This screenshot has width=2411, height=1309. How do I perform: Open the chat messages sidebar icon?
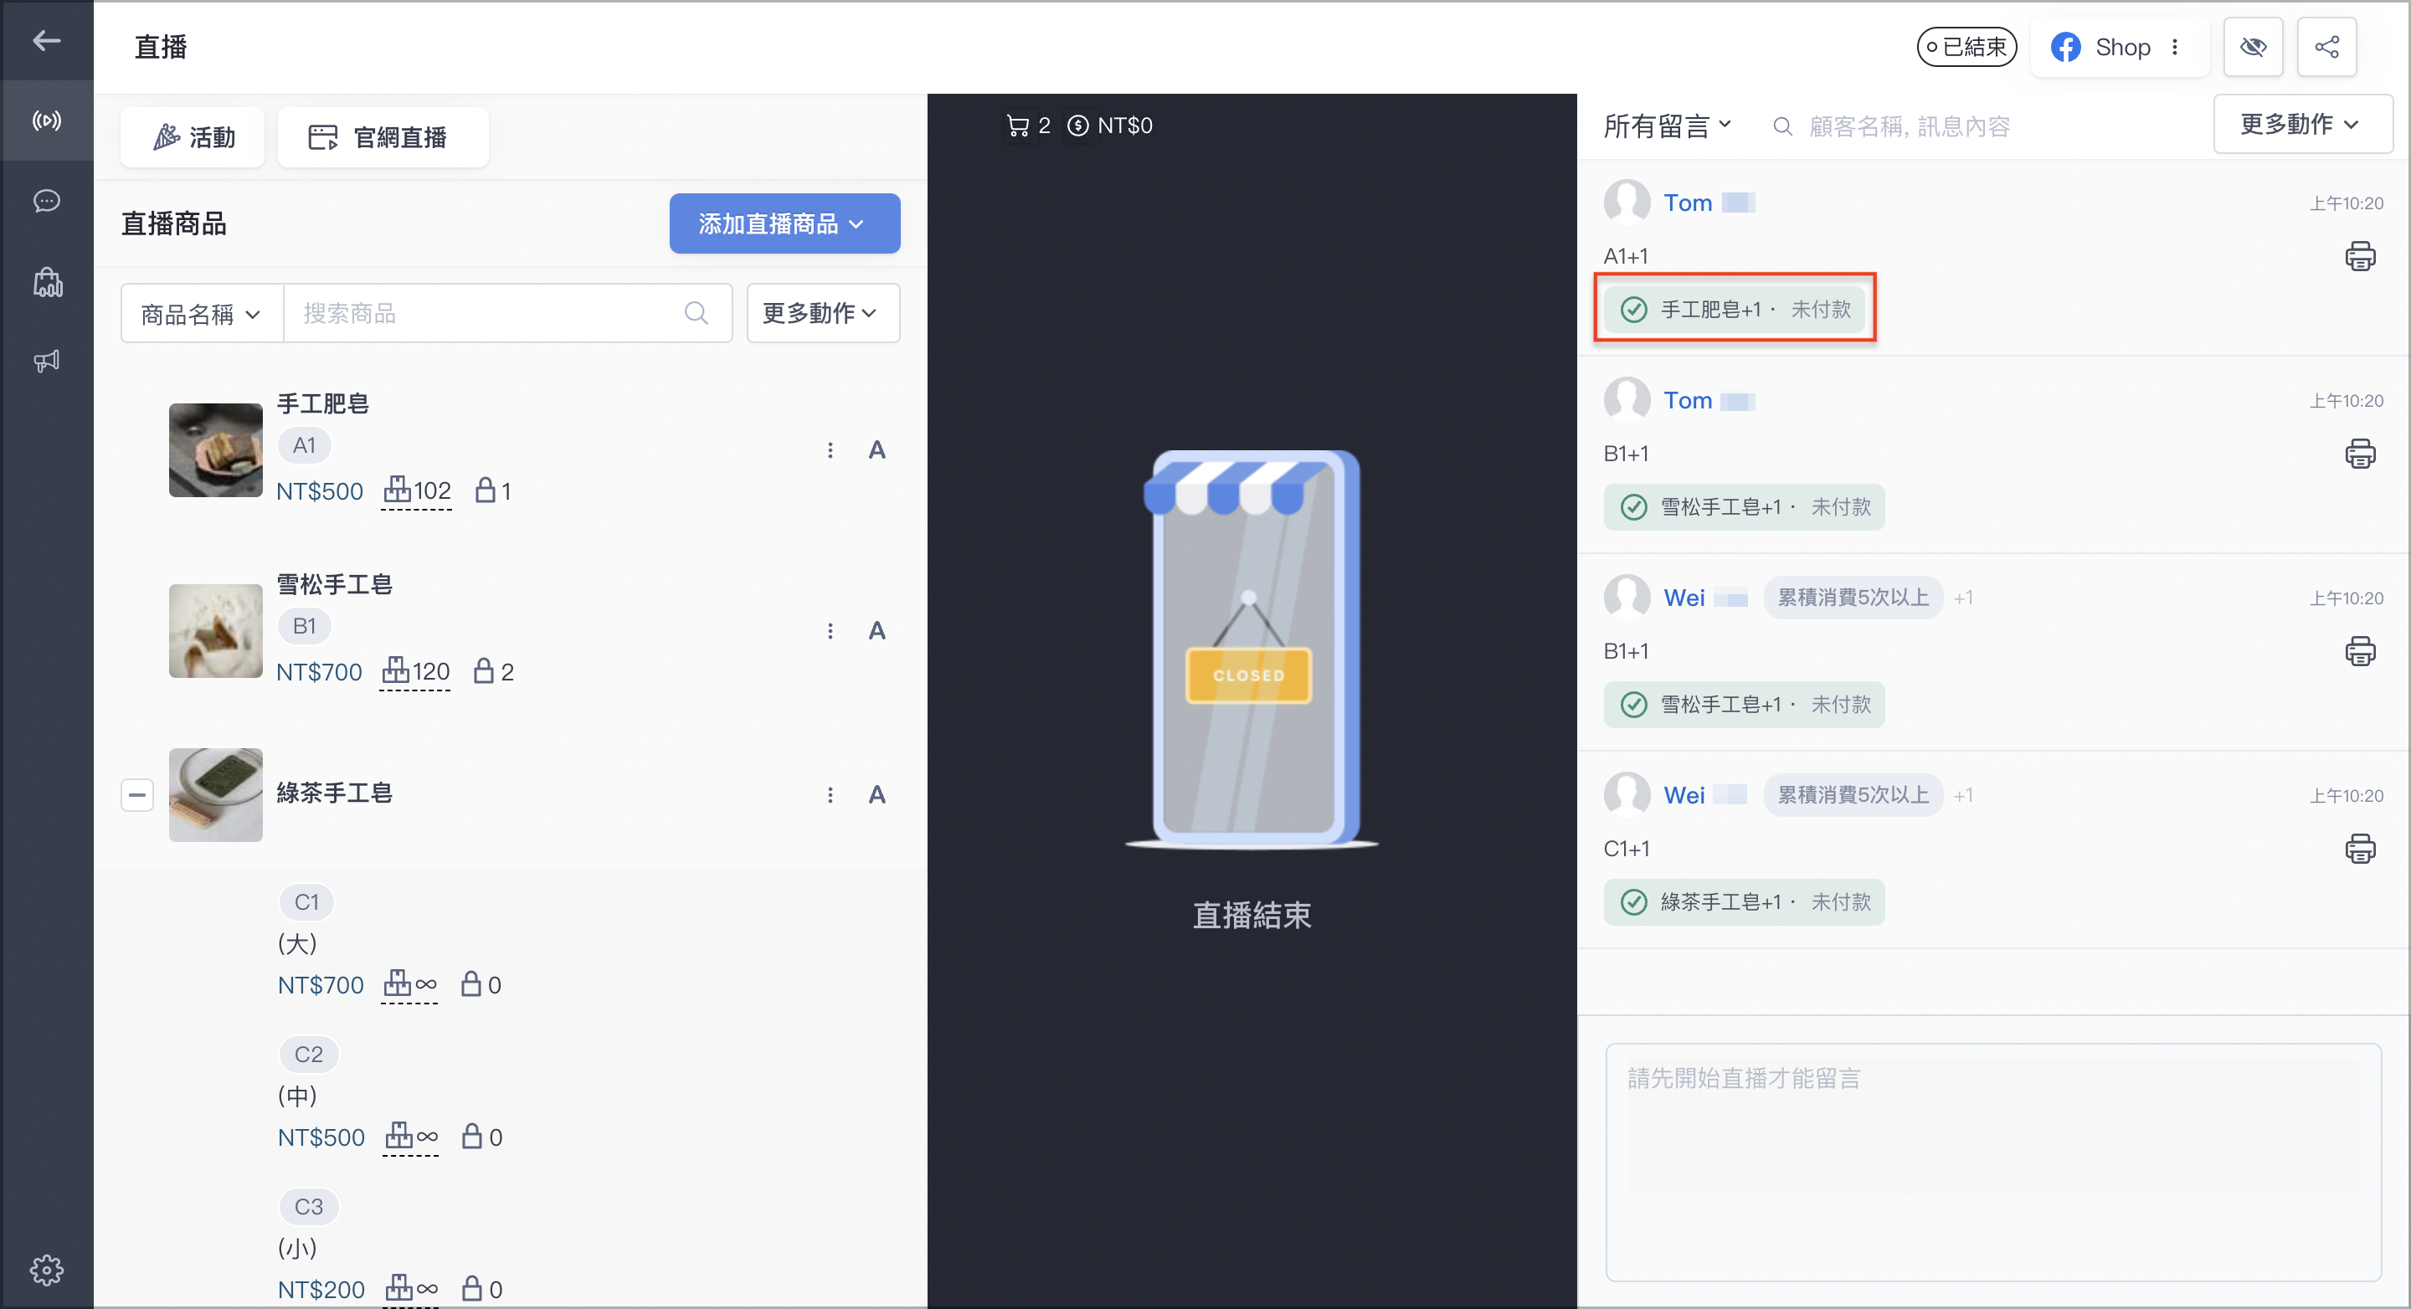click(x=47, y=200)
